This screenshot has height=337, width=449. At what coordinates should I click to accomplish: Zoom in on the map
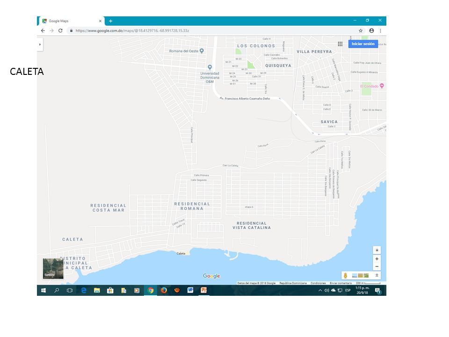pyautogui.click(x=377, y=259)
